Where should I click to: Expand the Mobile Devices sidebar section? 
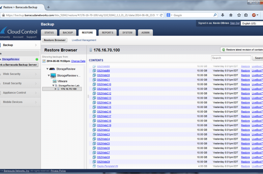pyautogui.click(x=36, y=102)
